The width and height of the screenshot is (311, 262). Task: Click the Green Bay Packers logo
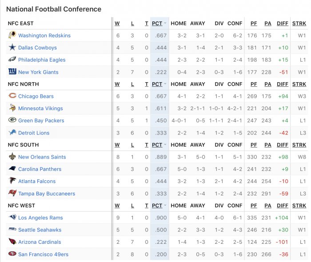click(12, 120)
